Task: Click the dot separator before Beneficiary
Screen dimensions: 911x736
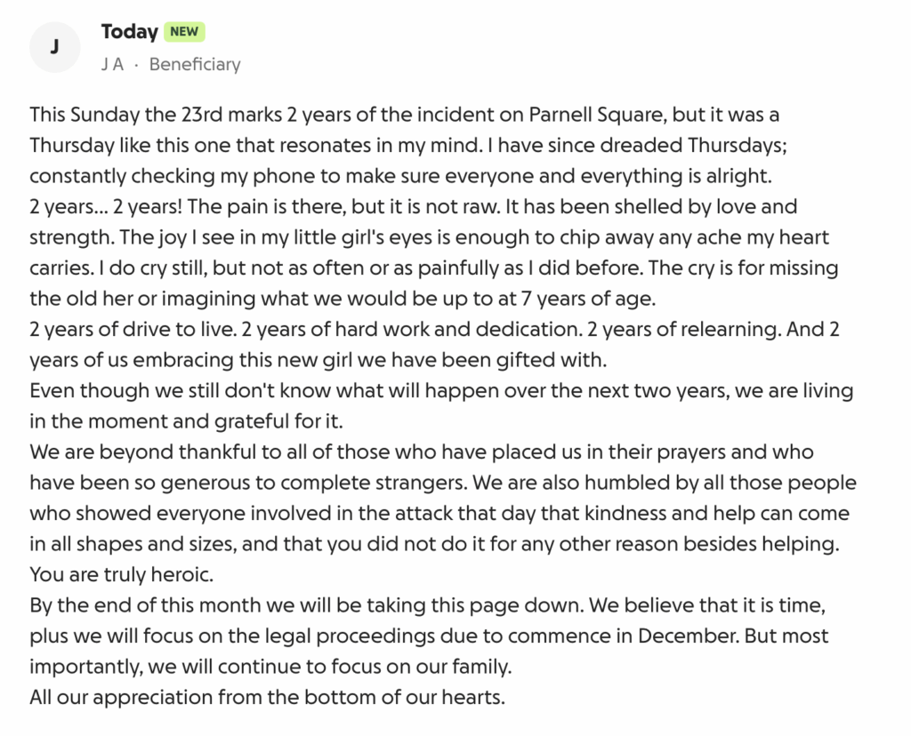Action: (x=136, y=64)
